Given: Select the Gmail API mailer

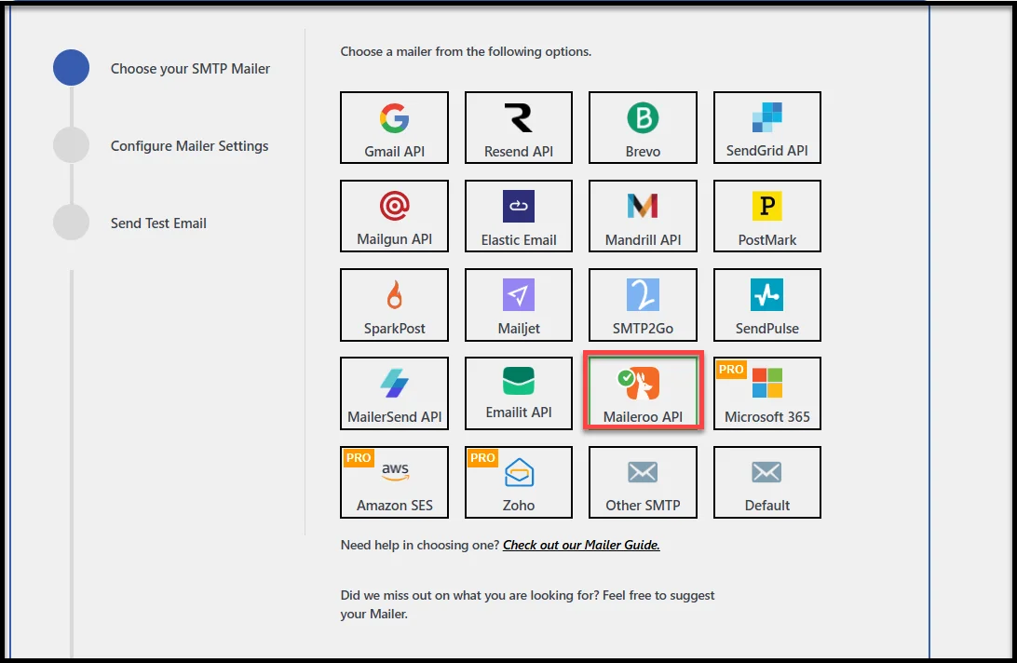Looking at the screenshot, I should pyautogui.click(x=394, y=127).
